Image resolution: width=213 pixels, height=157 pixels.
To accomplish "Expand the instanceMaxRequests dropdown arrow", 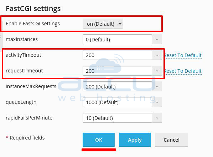I will 157,86.
